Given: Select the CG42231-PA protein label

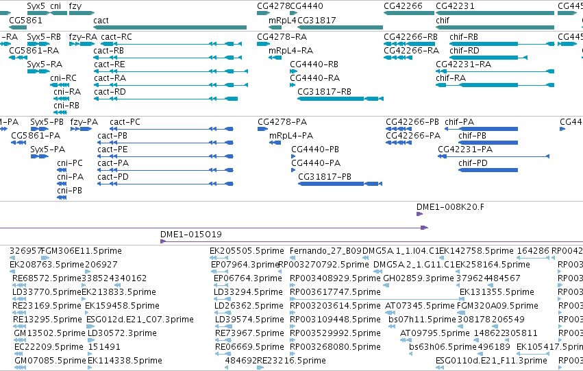Looking at the screenshot, I should click(x=465, y=149).
